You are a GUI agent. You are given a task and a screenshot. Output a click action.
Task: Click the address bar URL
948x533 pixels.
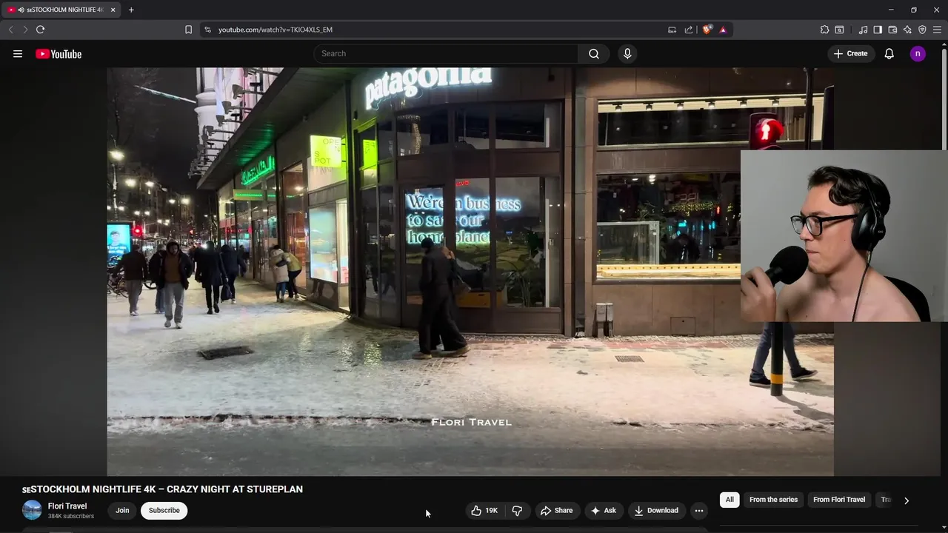tap(276, 30)
